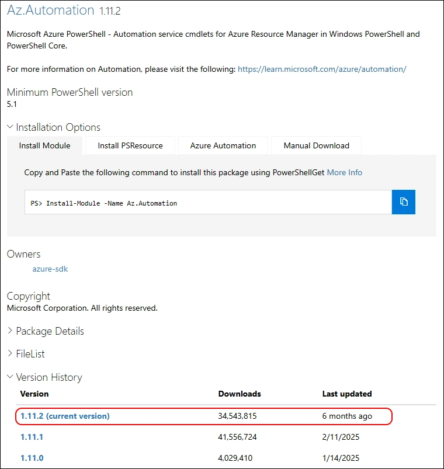Open version 1.11.1 link

(32, 437)
